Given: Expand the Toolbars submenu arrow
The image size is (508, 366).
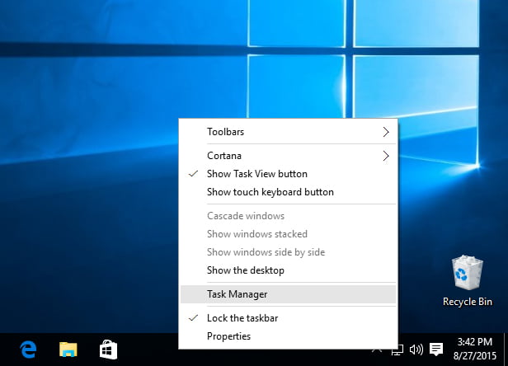Looking at the screenshot, I should 386,132.
